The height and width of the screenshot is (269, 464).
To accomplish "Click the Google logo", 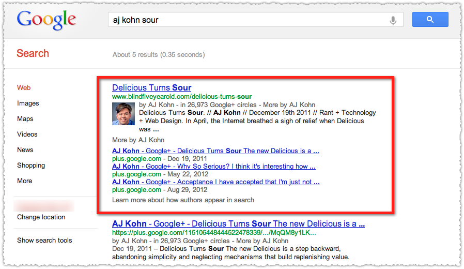I will (x=46, y=20).
